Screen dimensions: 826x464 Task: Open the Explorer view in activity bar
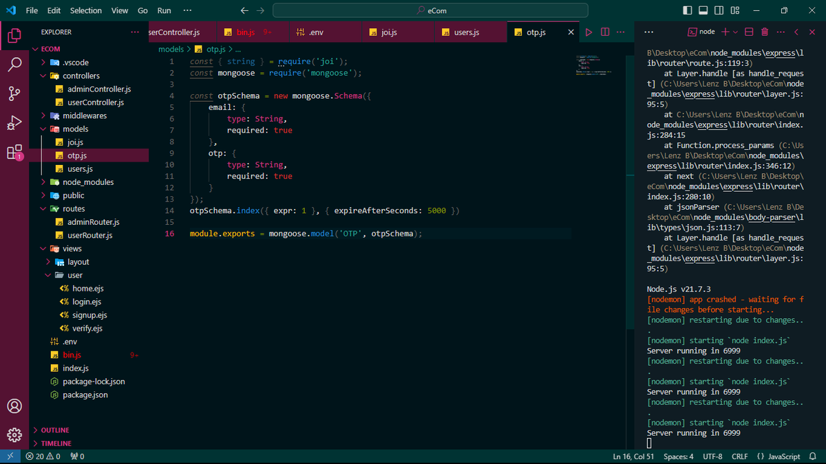pos(14,35)
